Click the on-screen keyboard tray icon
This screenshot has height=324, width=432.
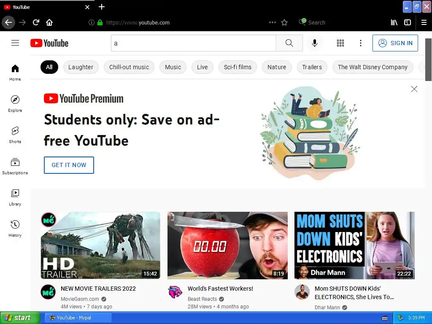coord(385,318)
